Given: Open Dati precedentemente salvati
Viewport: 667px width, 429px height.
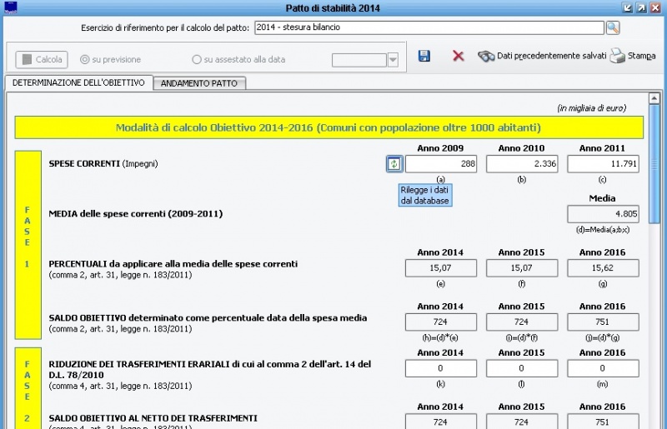Looking at the screenshot, I should (541, 56).
